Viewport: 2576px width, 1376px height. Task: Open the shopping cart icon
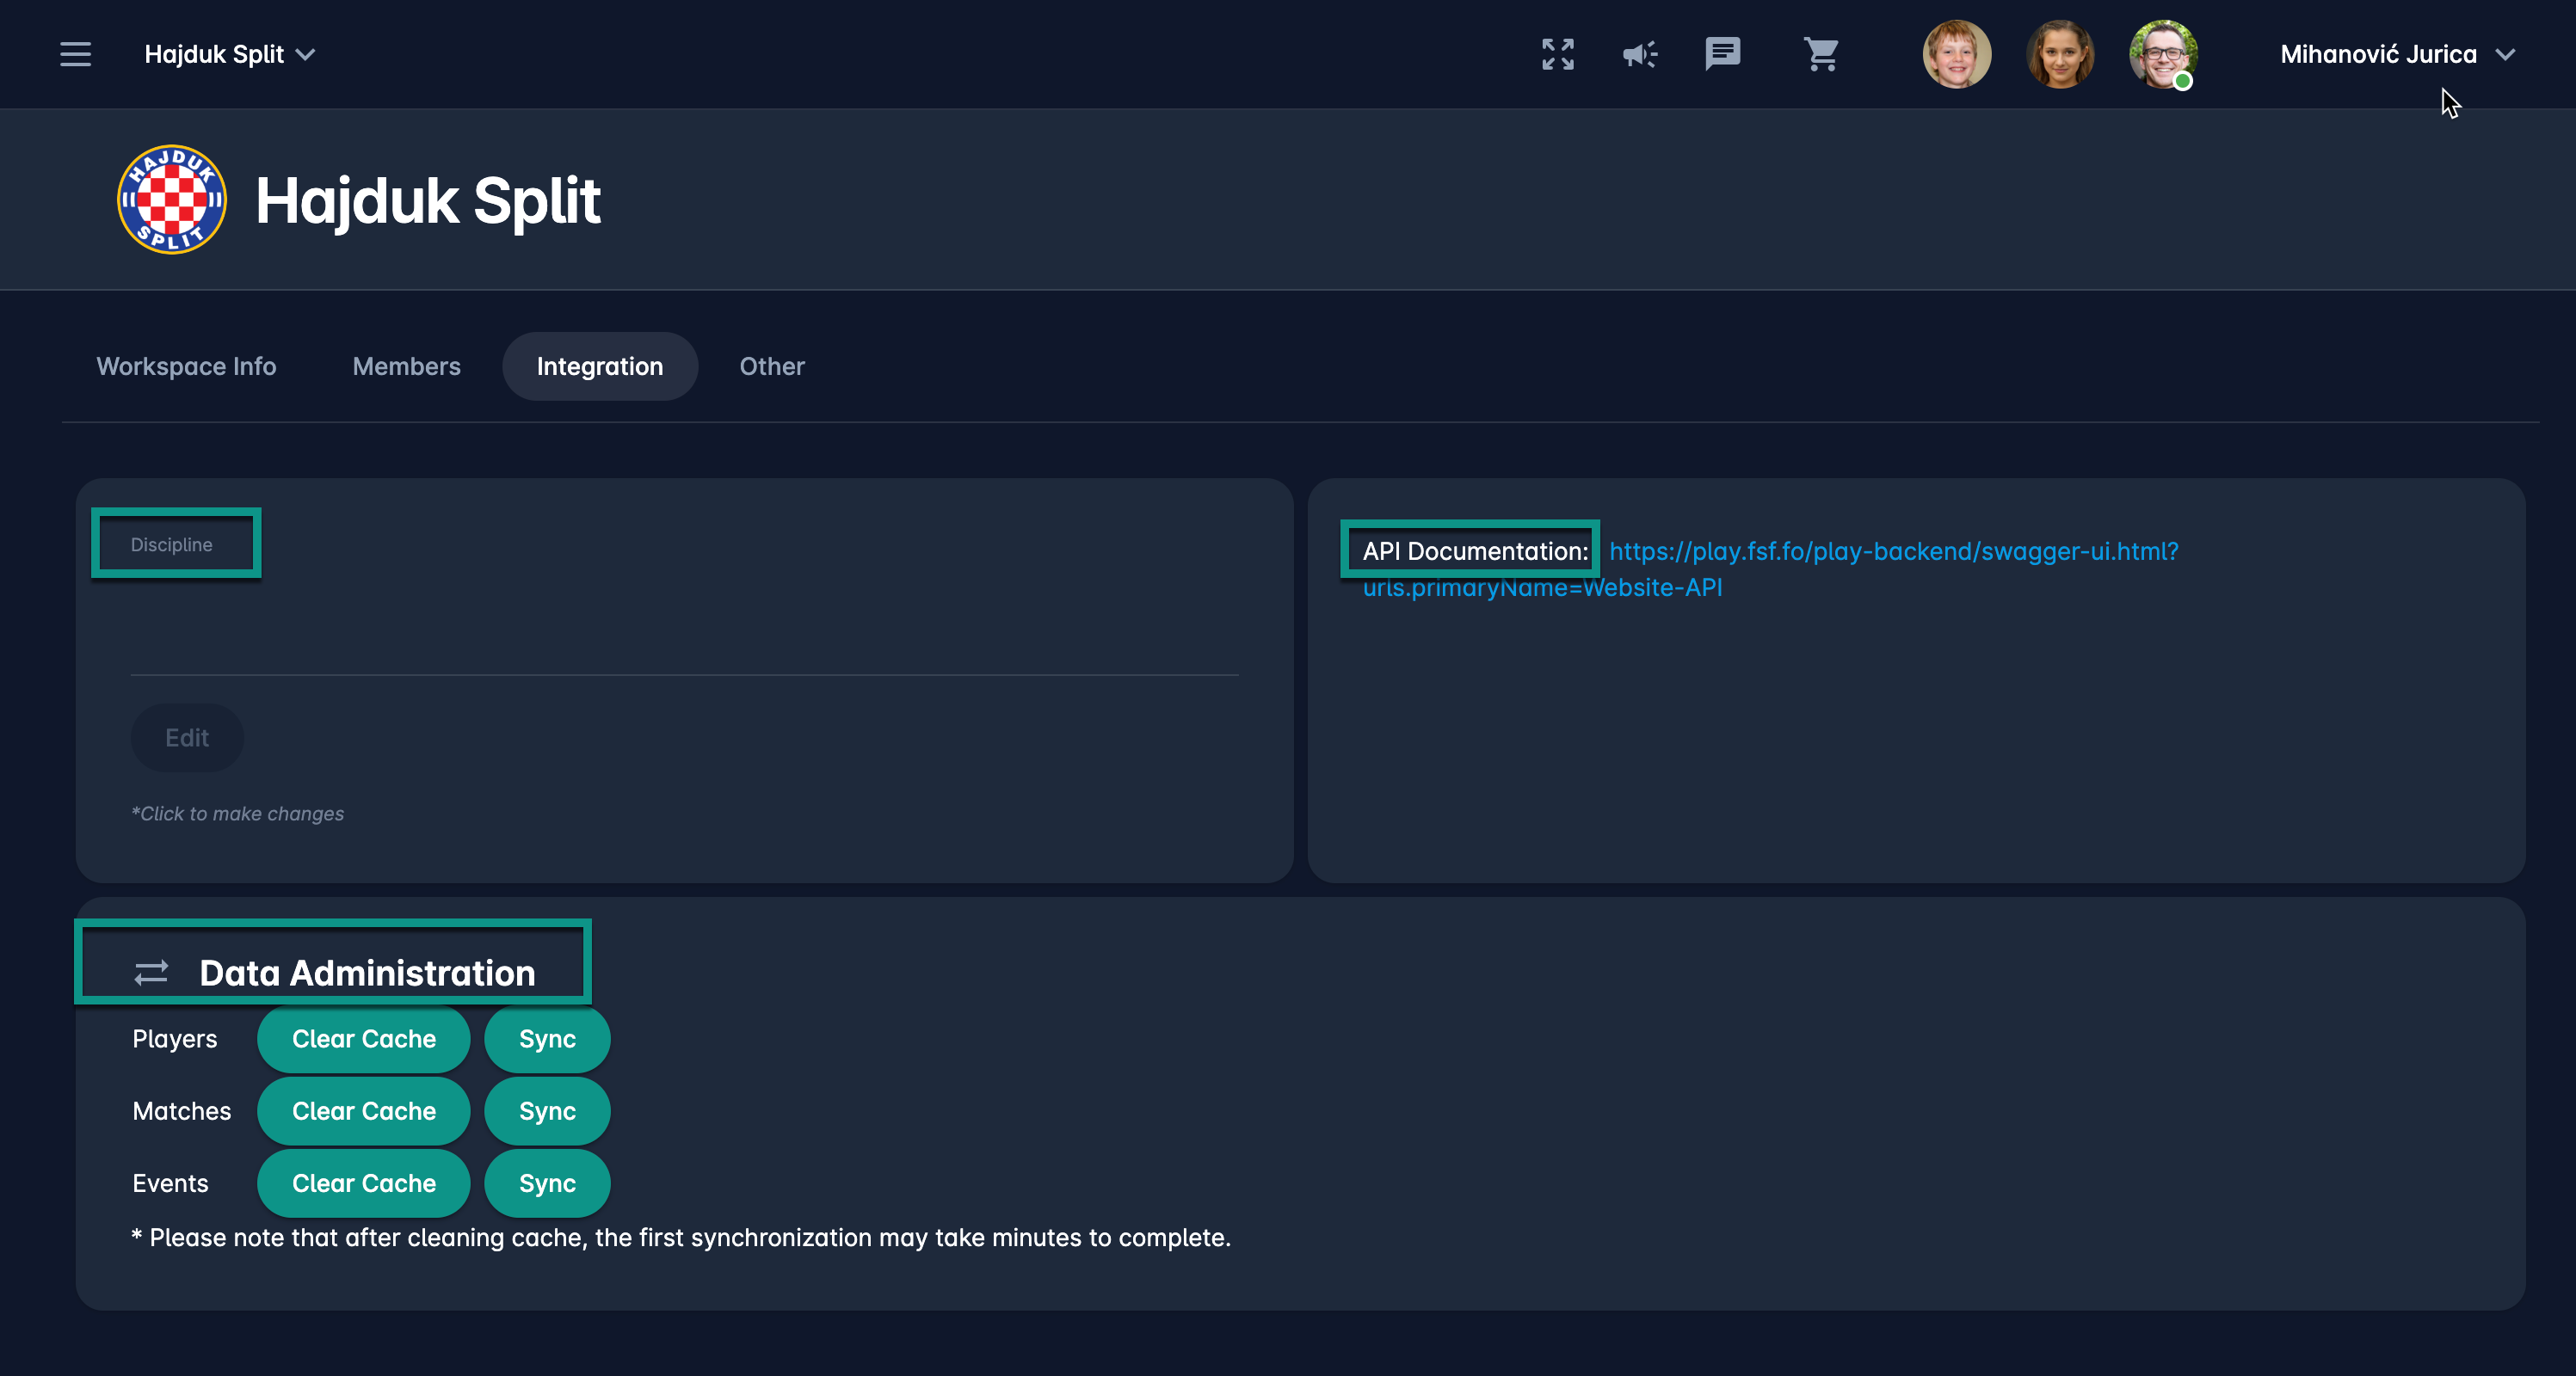[x=1821, y=54]
